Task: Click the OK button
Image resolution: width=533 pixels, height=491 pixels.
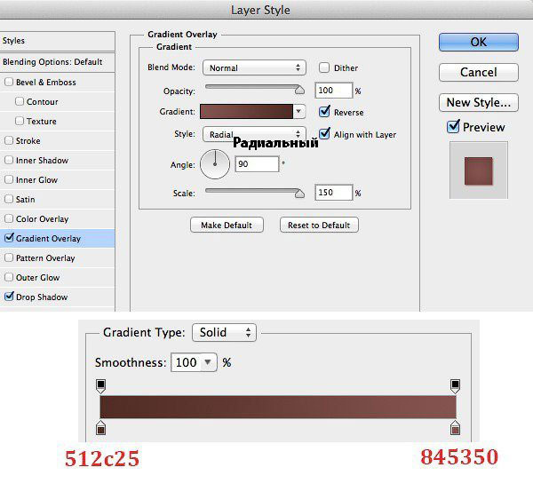Action: (x=479, y=42)
